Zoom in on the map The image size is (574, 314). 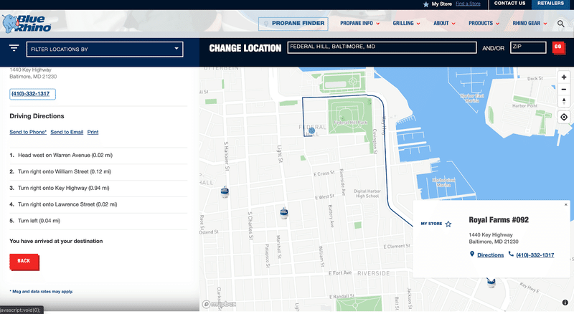tap(564, 77)
